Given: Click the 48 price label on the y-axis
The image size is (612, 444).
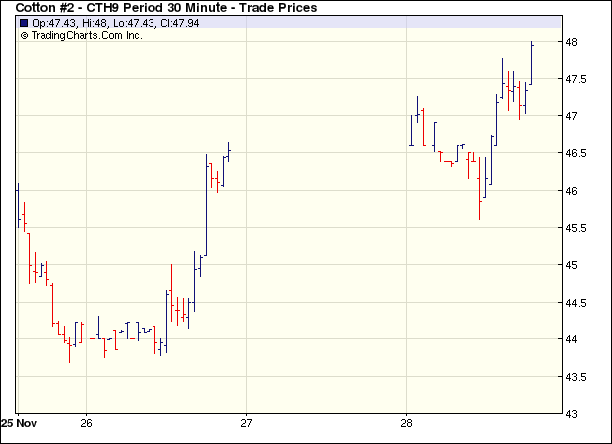Looking at the screenshot, I should pos(572,42).
